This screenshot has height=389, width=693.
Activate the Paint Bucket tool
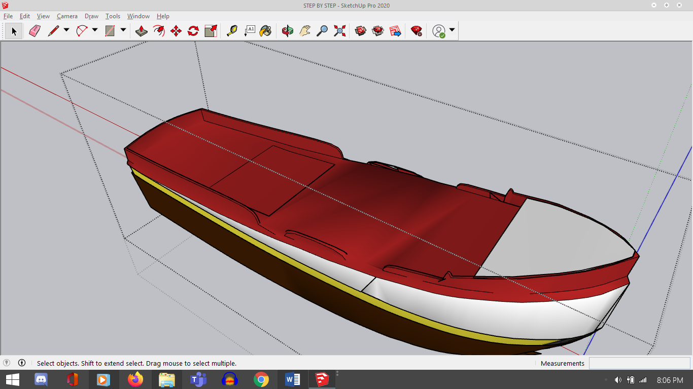click(x=265, y=31)
